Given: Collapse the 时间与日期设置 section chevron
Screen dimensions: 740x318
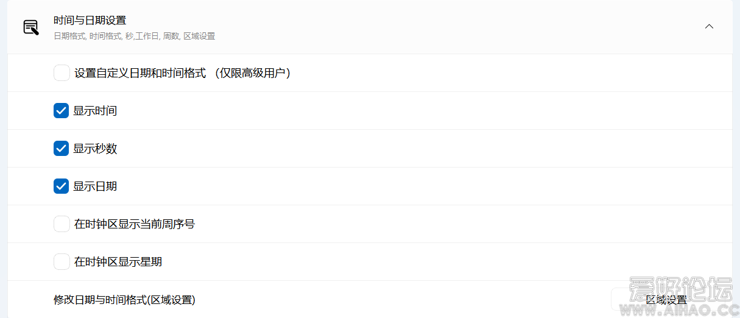Looking at the screenshot, I should [709, 27].
